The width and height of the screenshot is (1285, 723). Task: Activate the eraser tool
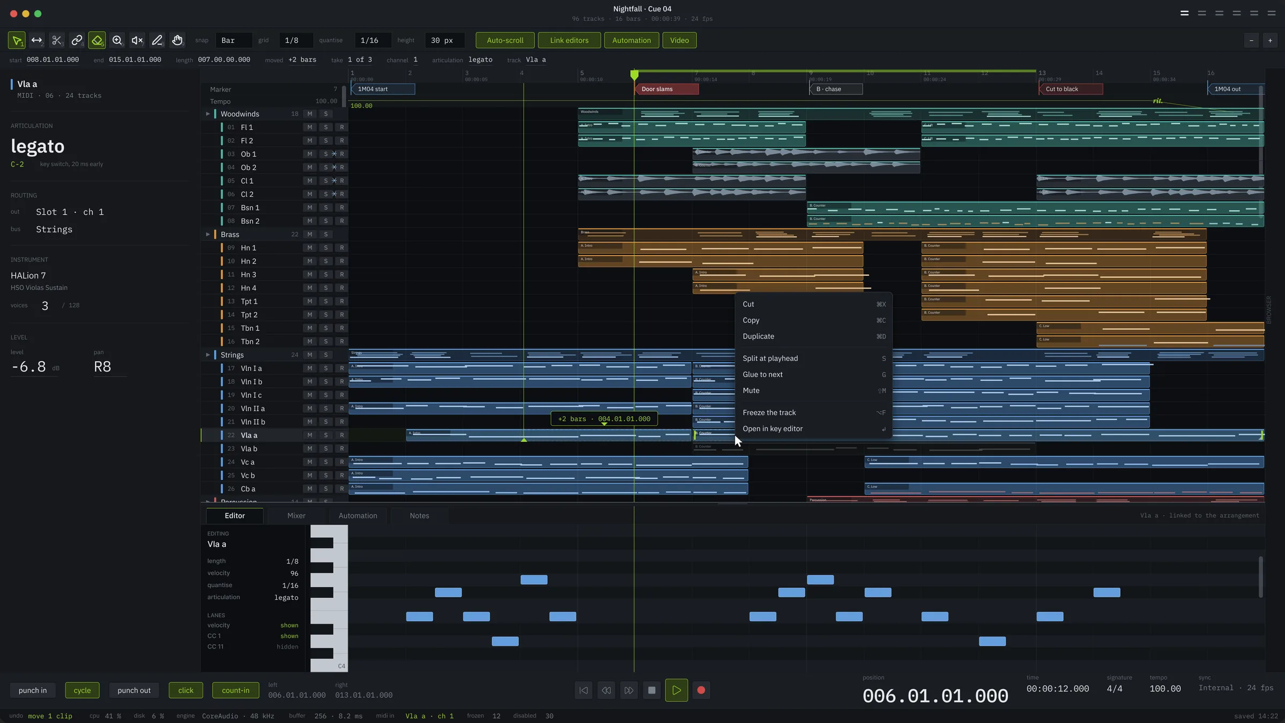(x=97, y=40)
